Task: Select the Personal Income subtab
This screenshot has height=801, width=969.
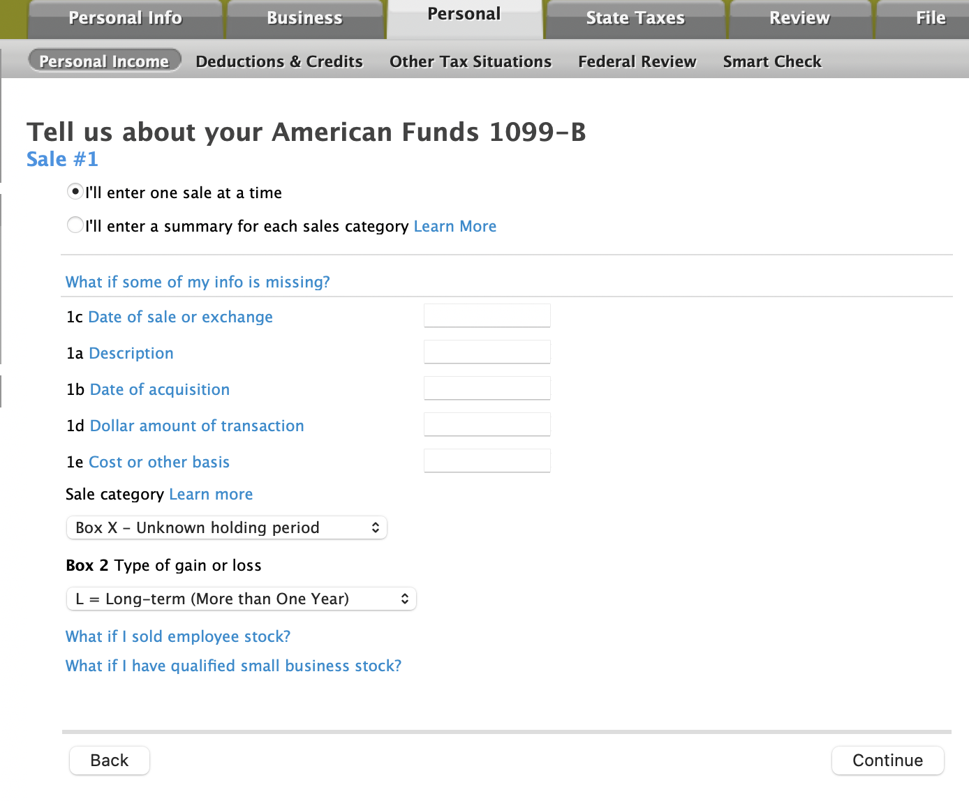Action: pos(104,61)
